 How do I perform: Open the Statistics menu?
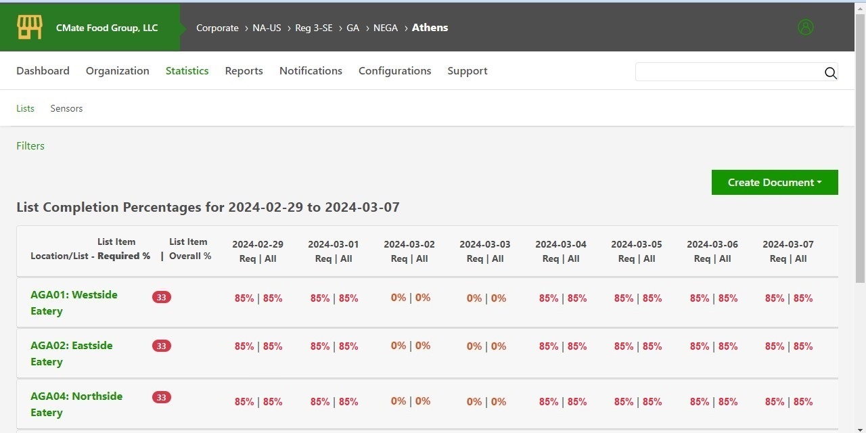coord(187,70)
